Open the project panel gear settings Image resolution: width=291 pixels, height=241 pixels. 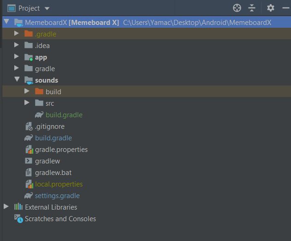coord(271,8)
